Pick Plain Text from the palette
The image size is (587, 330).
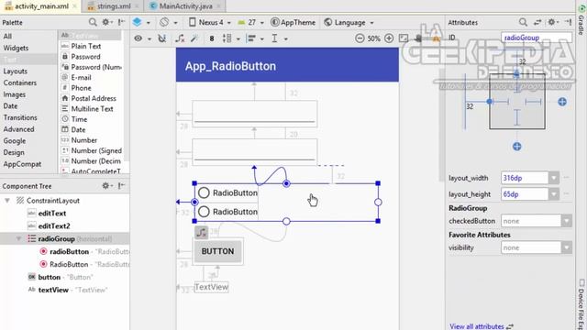[86, 46]
